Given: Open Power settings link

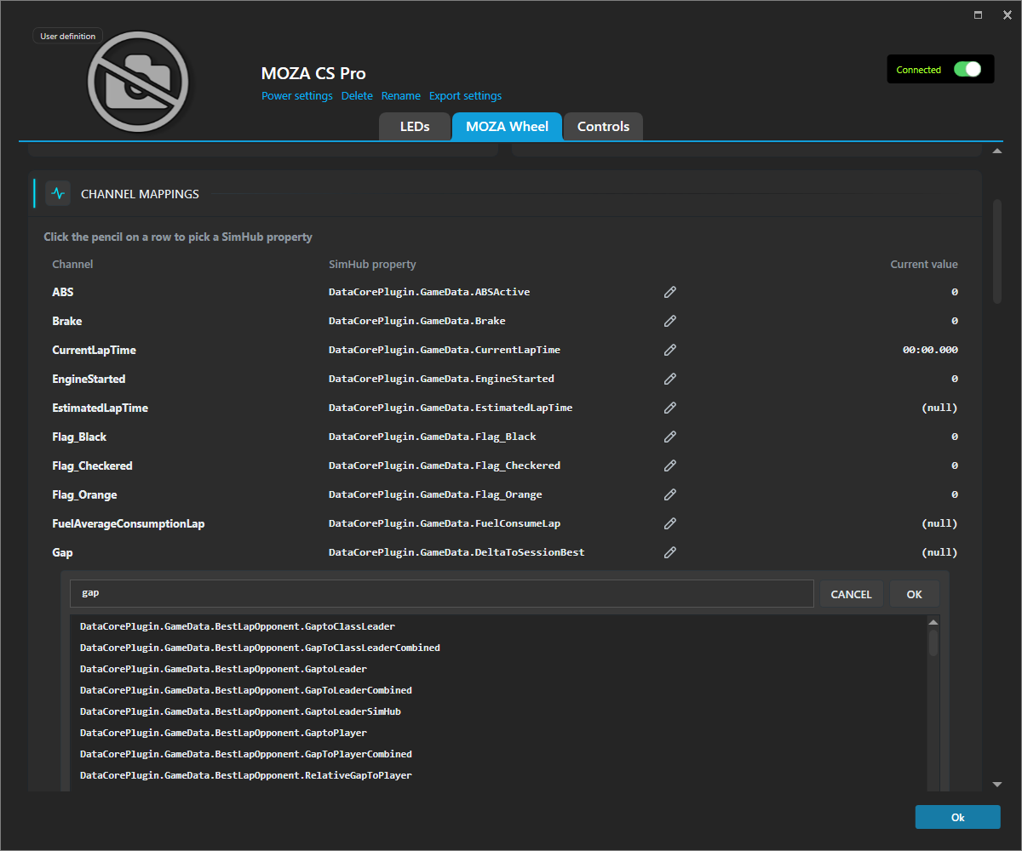Looking at the screenshot, I should [x=297, y=96].
